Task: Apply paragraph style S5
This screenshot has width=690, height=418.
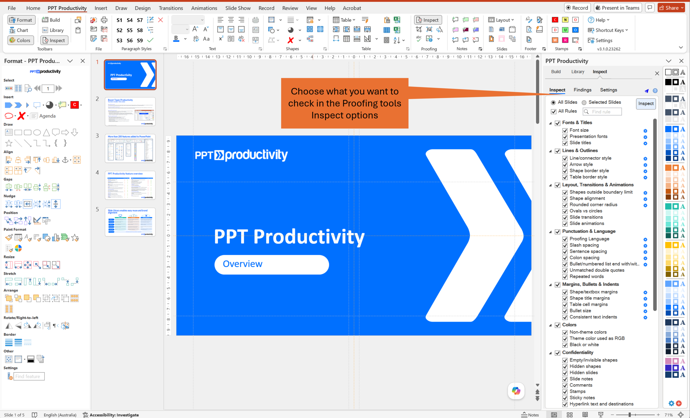Action: click(129, 30)
